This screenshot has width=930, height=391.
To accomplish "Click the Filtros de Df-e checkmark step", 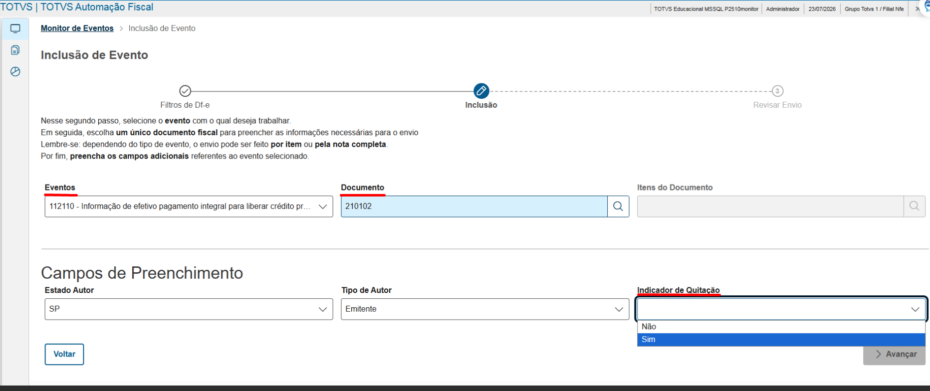I will point(185,91).
